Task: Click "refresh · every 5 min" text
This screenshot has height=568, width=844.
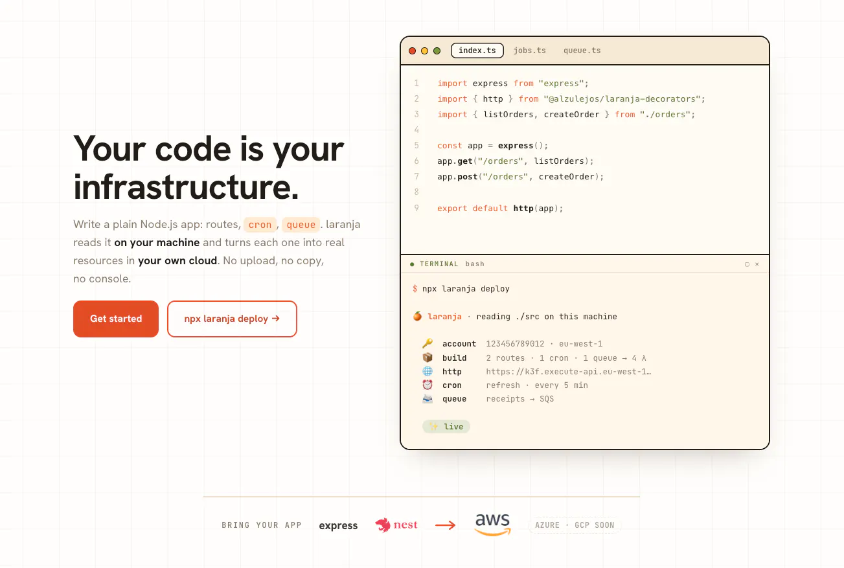Action: [537, 385]
